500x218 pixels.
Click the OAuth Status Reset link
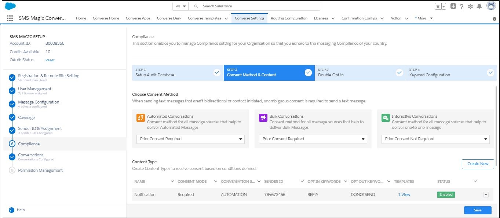(x=50, y=60)
